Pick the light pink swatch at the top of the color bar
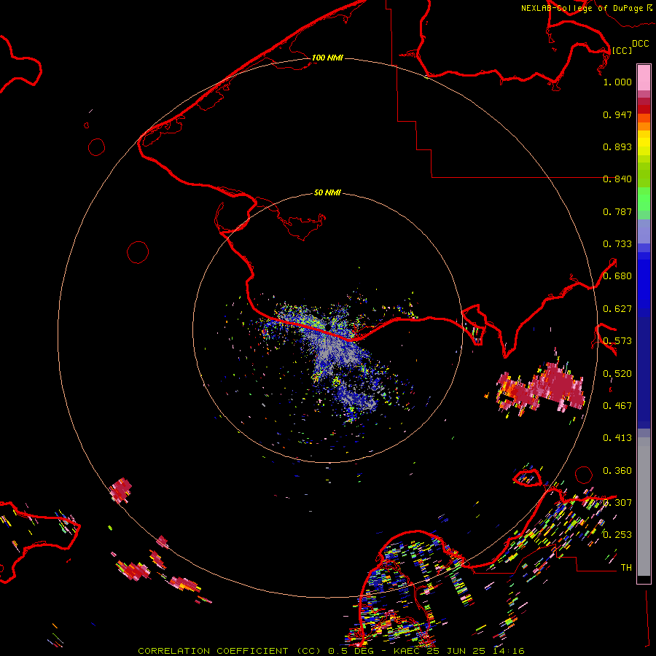 [644, 78]
